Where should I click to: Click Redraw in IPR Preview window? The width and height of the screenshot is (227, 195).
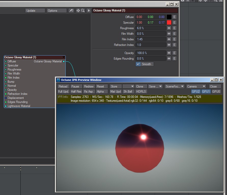point(89,86)
